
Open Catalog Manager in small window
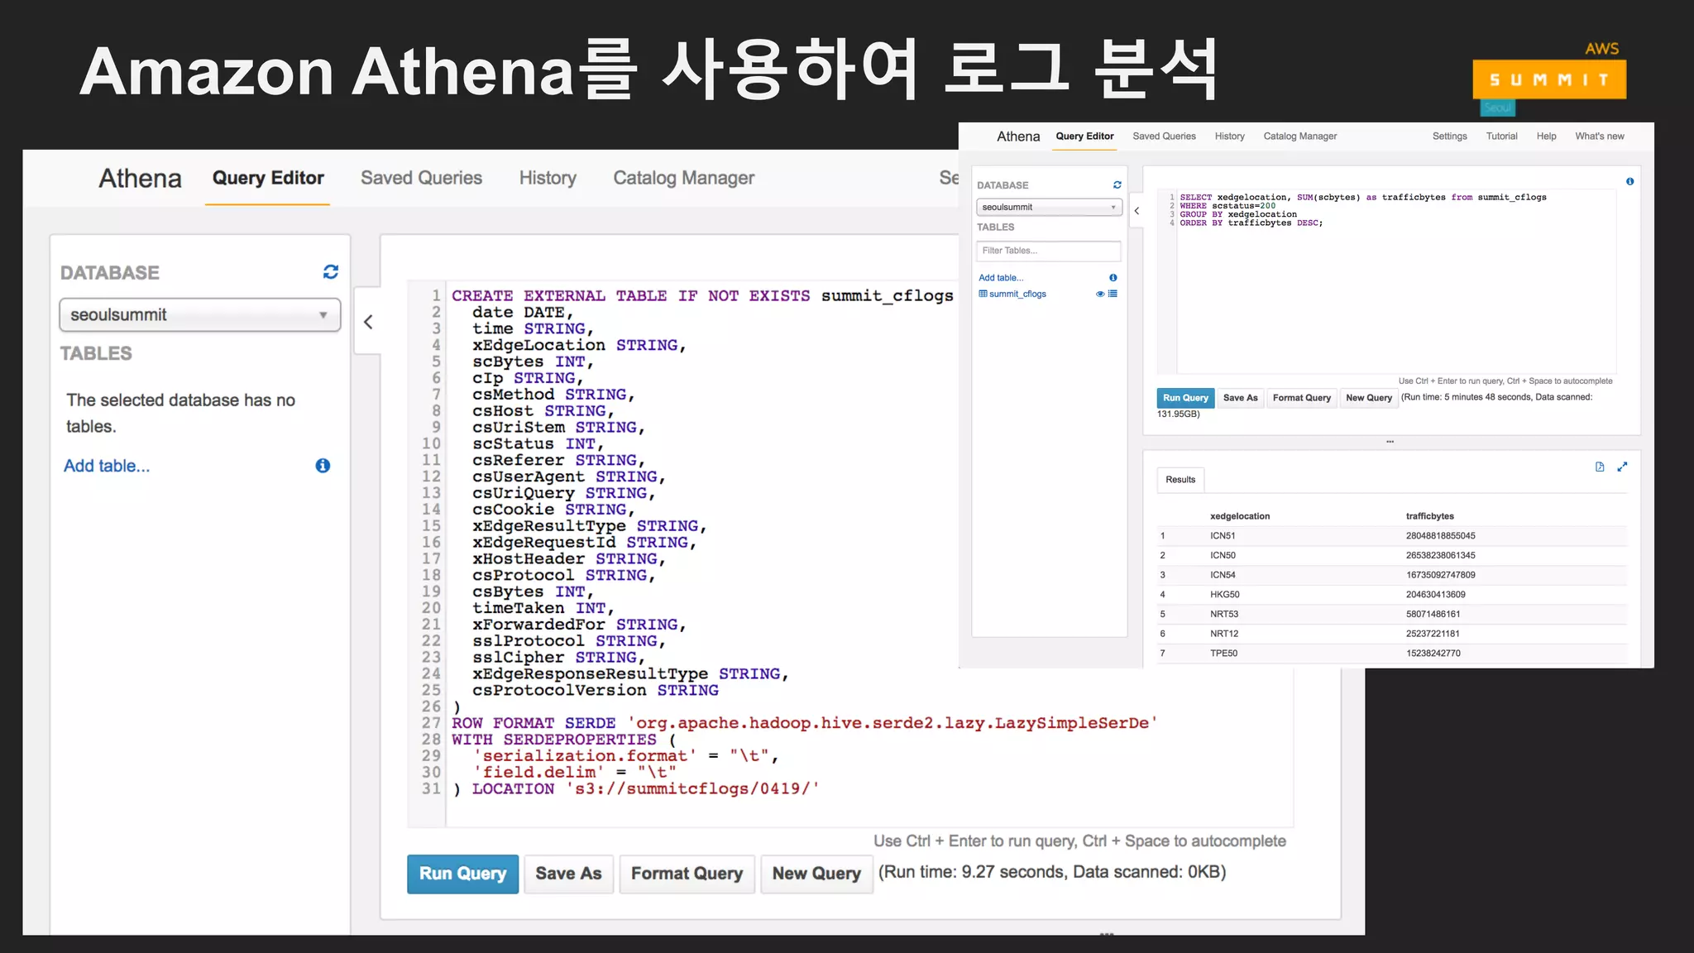tap(1299, 136)
